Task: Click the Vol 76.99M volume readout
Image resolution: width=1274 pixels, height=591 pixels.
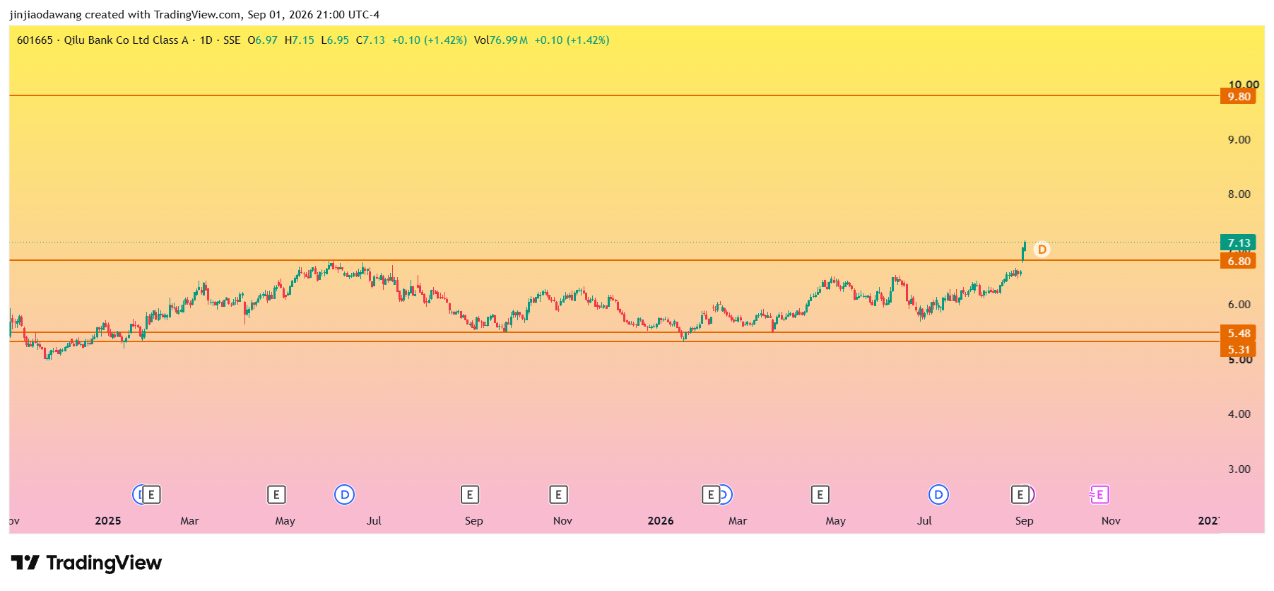Action: (x=500, y=40)
